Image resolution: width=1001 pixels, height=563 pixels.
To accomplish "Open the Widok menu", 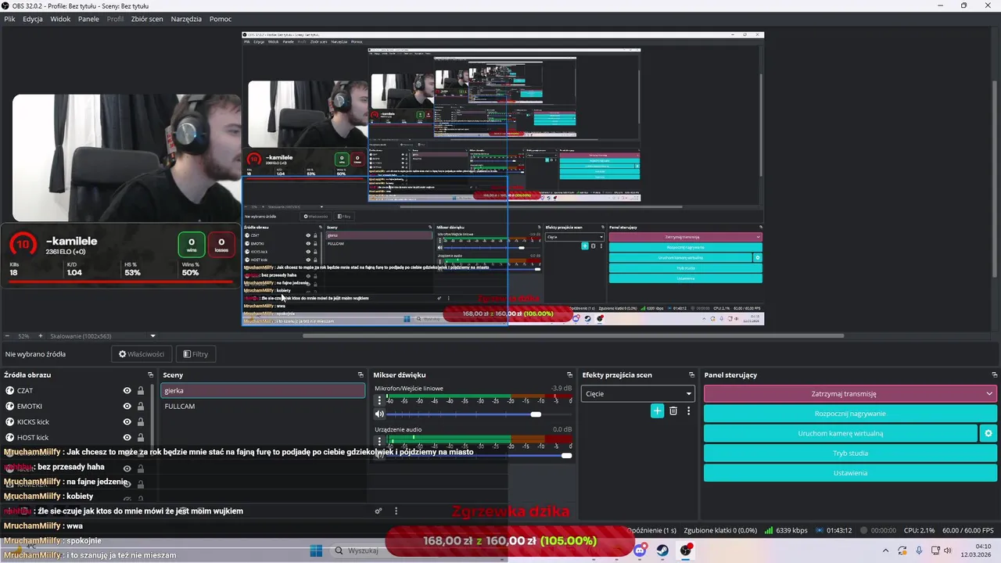I will [60, 19].
